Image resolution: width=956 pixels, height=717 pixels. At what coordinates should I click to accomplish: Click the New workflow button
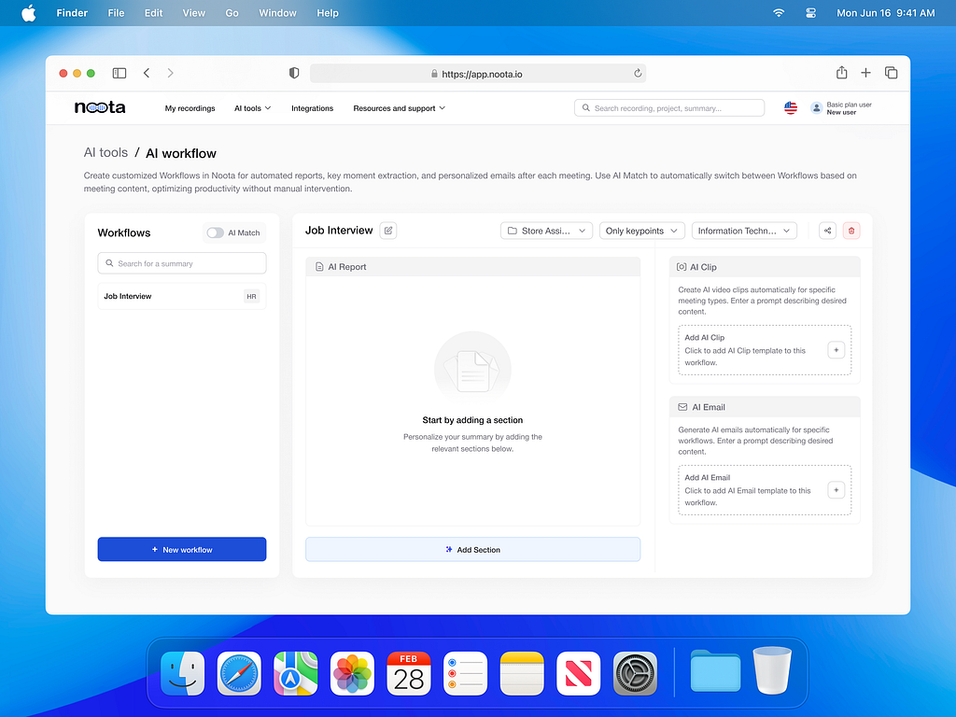(x=181, y=549)
